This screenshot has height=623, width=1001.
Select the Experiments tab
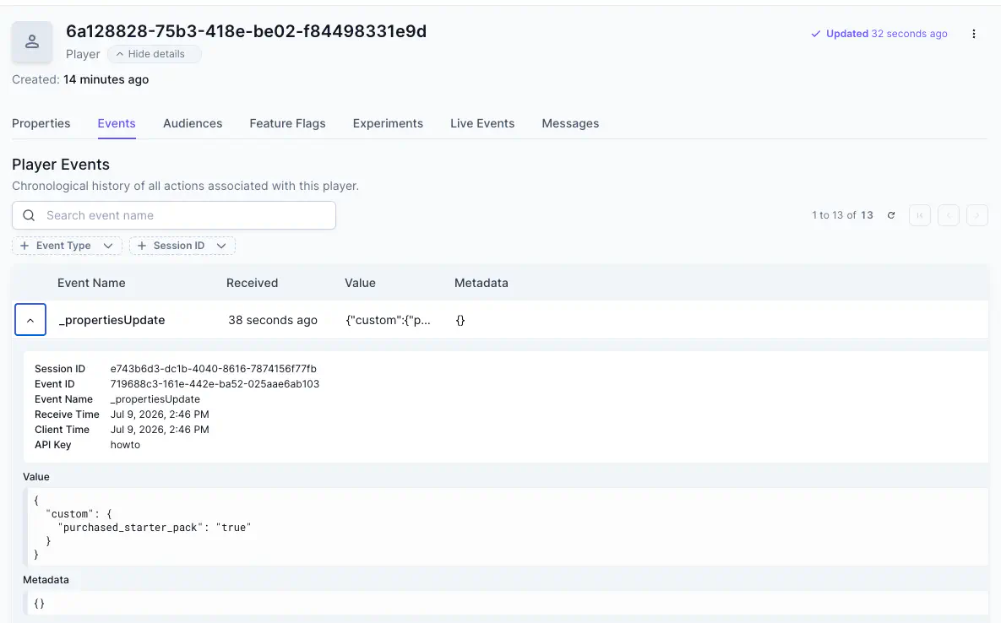(x=388, y=124)
